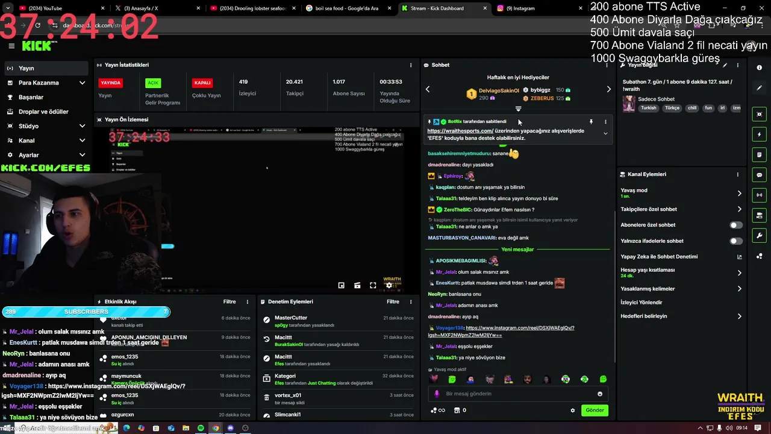Open Yayın İstatistikleri panel three-dot menu

click(411, 65)
